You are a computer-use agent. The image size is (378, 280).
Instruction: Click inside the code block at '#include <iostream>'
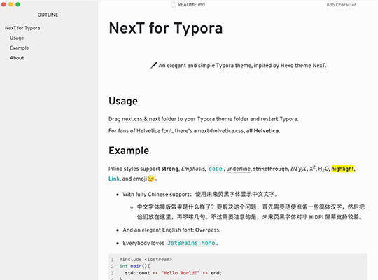pyautogui.click(x=146, y=260)
